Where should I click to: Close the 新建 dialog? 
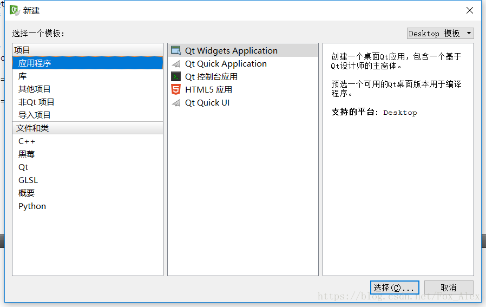pos(470,10)
